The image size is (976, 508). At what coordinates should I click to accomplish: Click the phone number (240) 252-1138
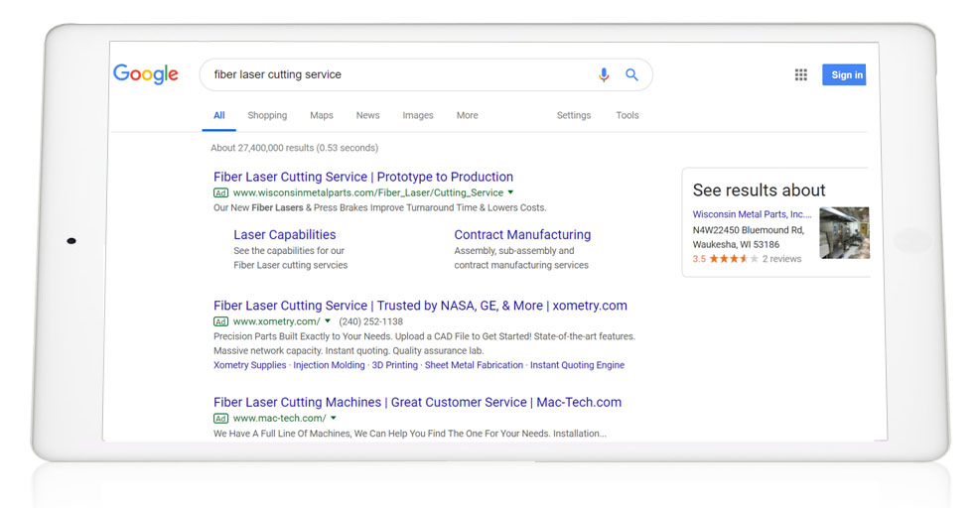click(x=371, y=321)
